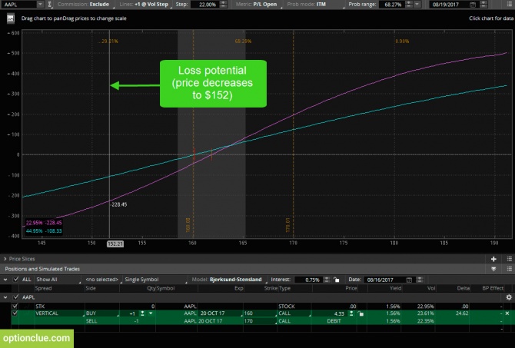
Task: Click the Step 22.00% value field
Action: point(204,5)
